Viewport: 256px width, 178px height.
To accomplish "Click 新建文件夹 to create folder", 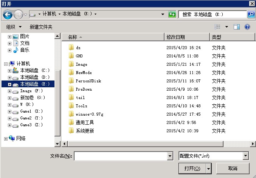I will 41,27.
